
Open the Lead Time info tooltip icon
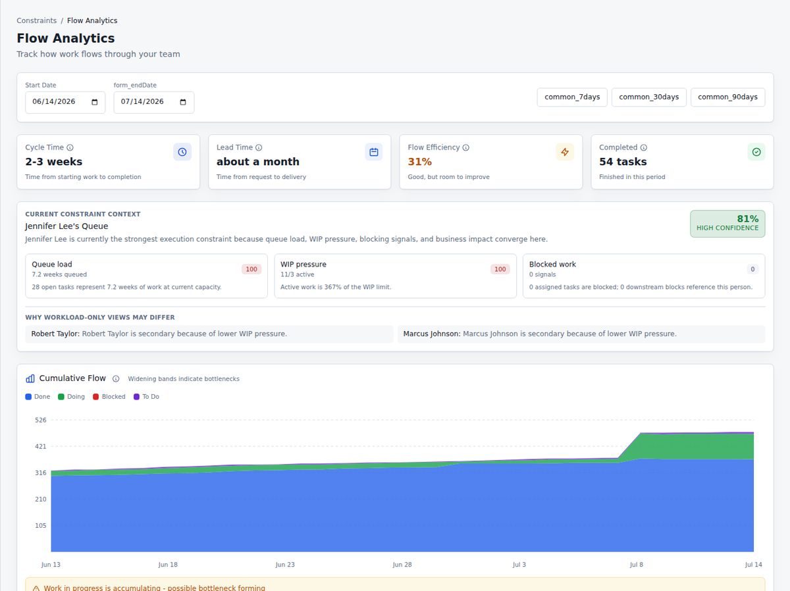[x=259, y=148]
